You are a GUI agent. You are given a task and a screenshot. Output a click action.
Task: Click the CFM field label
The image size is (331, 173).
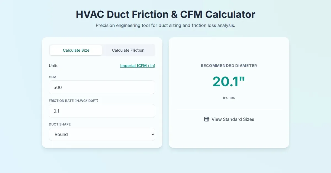tap(52, 77)
